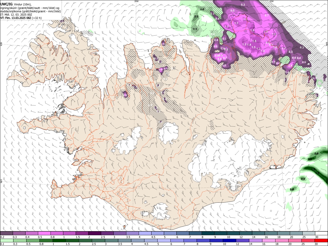Click the 'IT: Mið. 12. 03. 2025 00Z' line
328x246 pixels.
pyautogui.click(x=16, y=15)
